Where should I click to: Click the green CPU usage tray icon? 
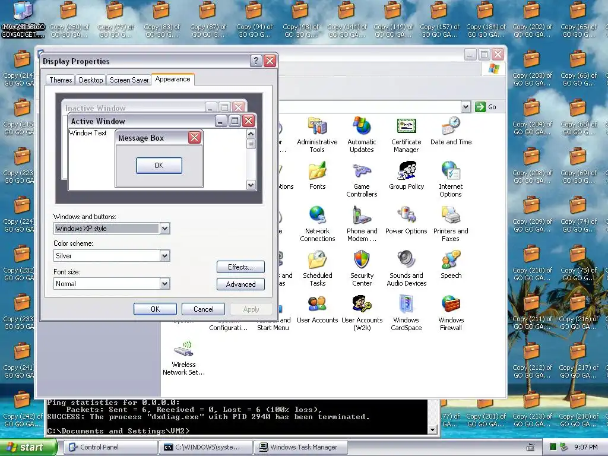(553, 447)
